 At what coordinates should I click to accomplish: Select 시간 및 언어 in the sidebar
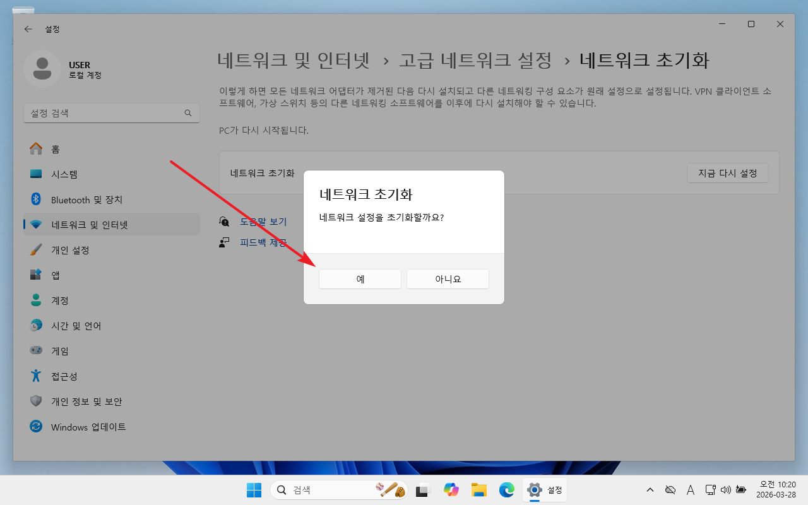pyautogui.click(x=76, y=326)
